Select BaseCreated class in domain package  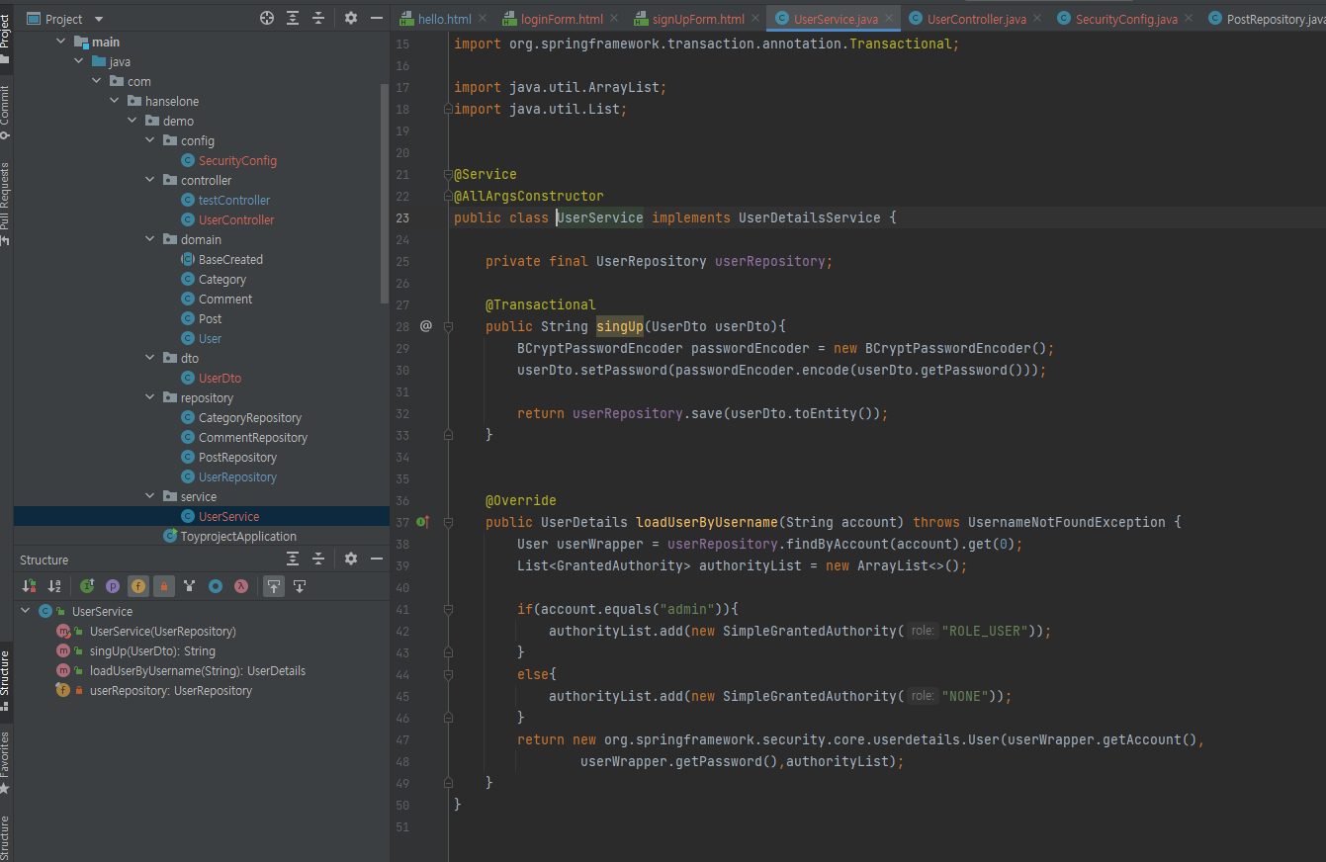[230, 259]
